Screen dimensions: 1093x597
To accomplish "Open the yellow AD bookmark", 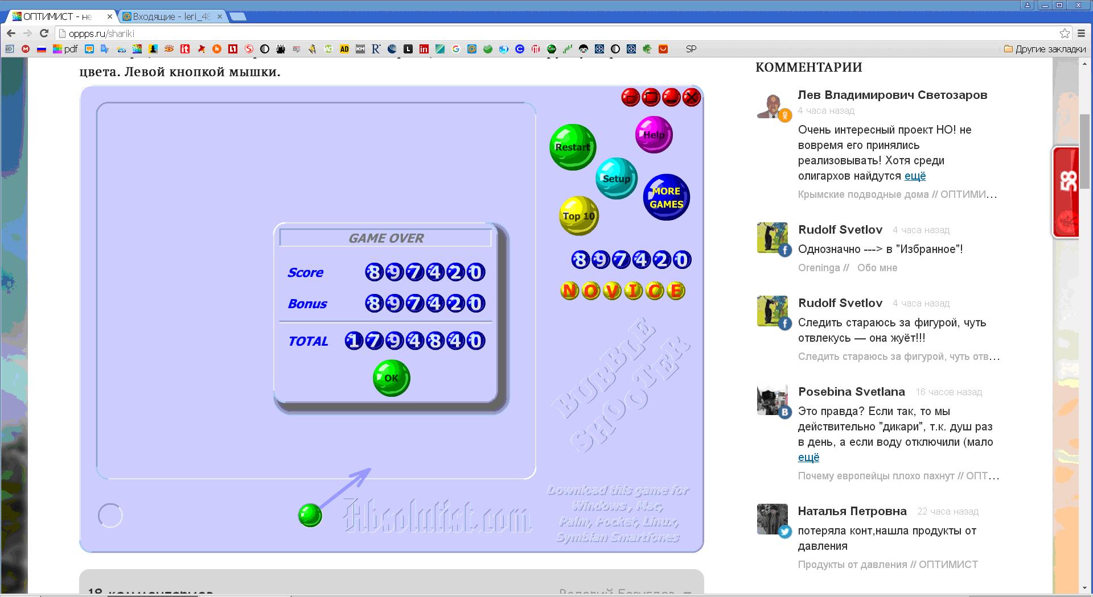I will point(344,49).
